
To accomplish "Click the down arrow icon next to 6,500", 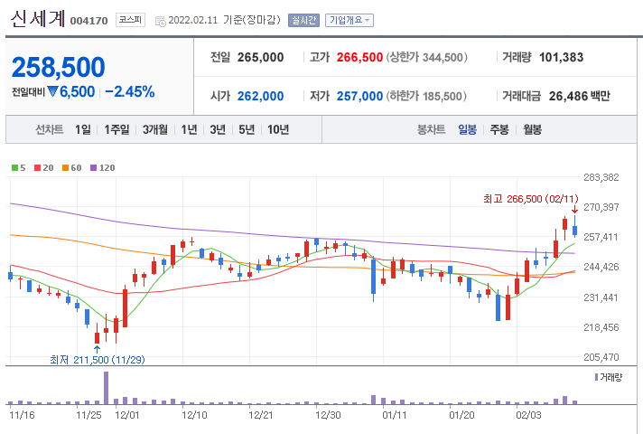I will [52, 91].
